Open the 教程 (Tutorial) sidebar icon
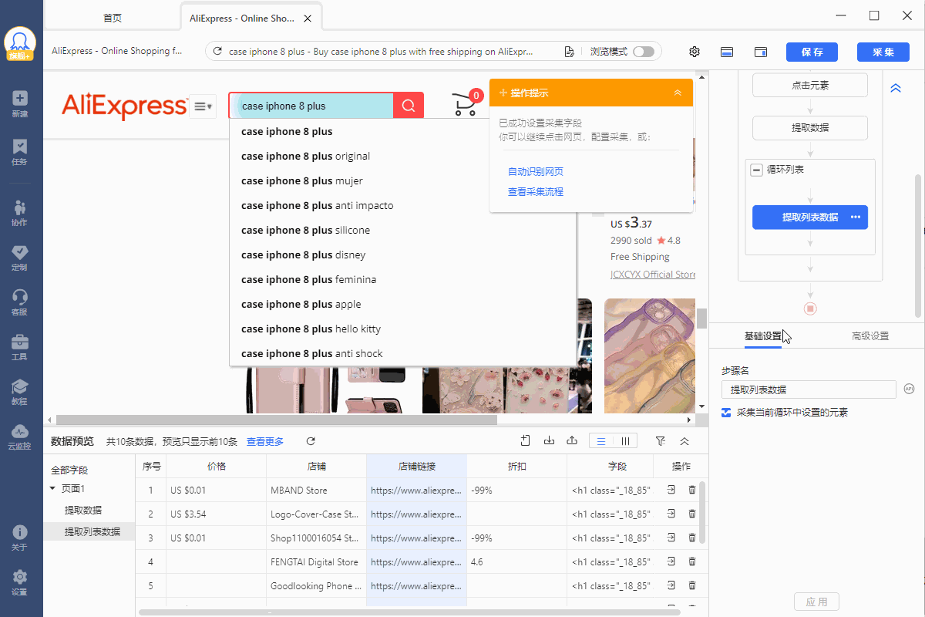925x617 pixels. pyautogui.click(x=20, y=392)
